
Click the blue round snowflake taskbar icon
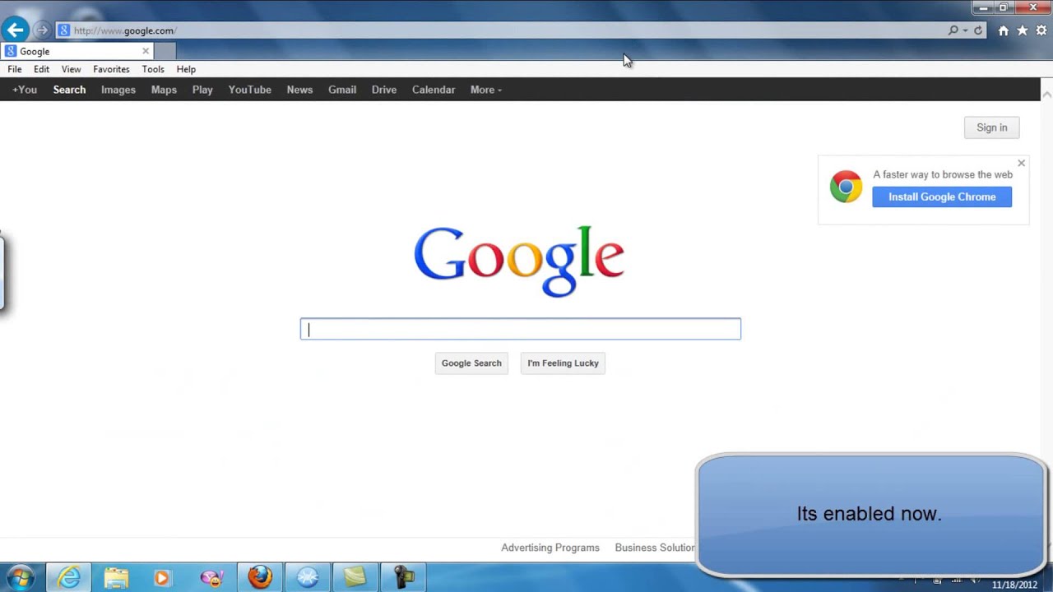(308, 578)
